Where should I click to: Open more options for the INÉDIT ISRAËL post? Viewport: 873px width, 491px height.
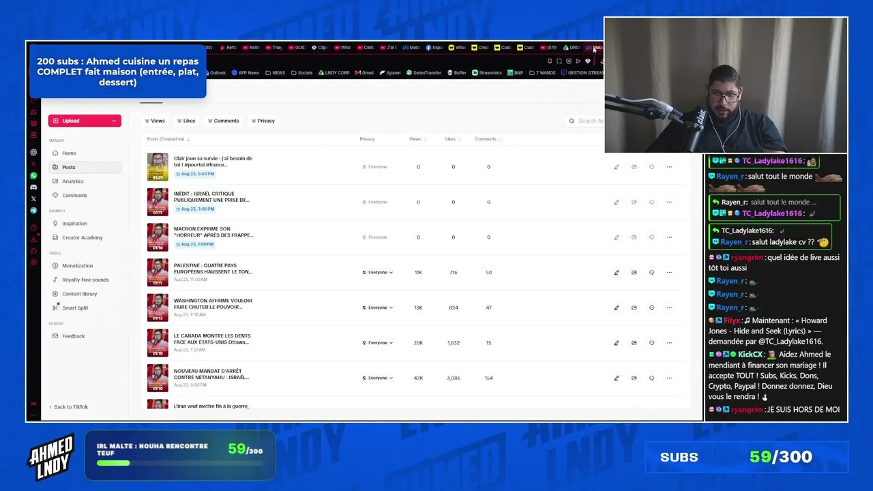pyautogui.click(x=669, y=202)
